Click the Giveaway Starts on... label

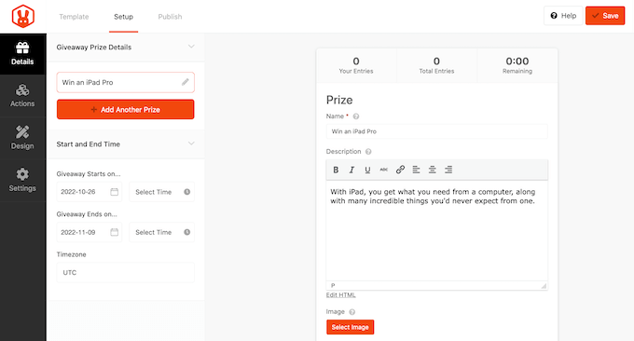[89, 173]
